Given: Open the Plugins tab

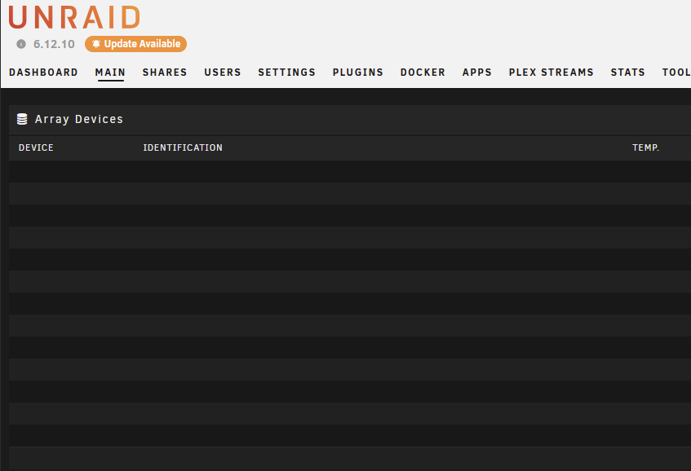Looking at the screenshot, I should coord(358,73).
